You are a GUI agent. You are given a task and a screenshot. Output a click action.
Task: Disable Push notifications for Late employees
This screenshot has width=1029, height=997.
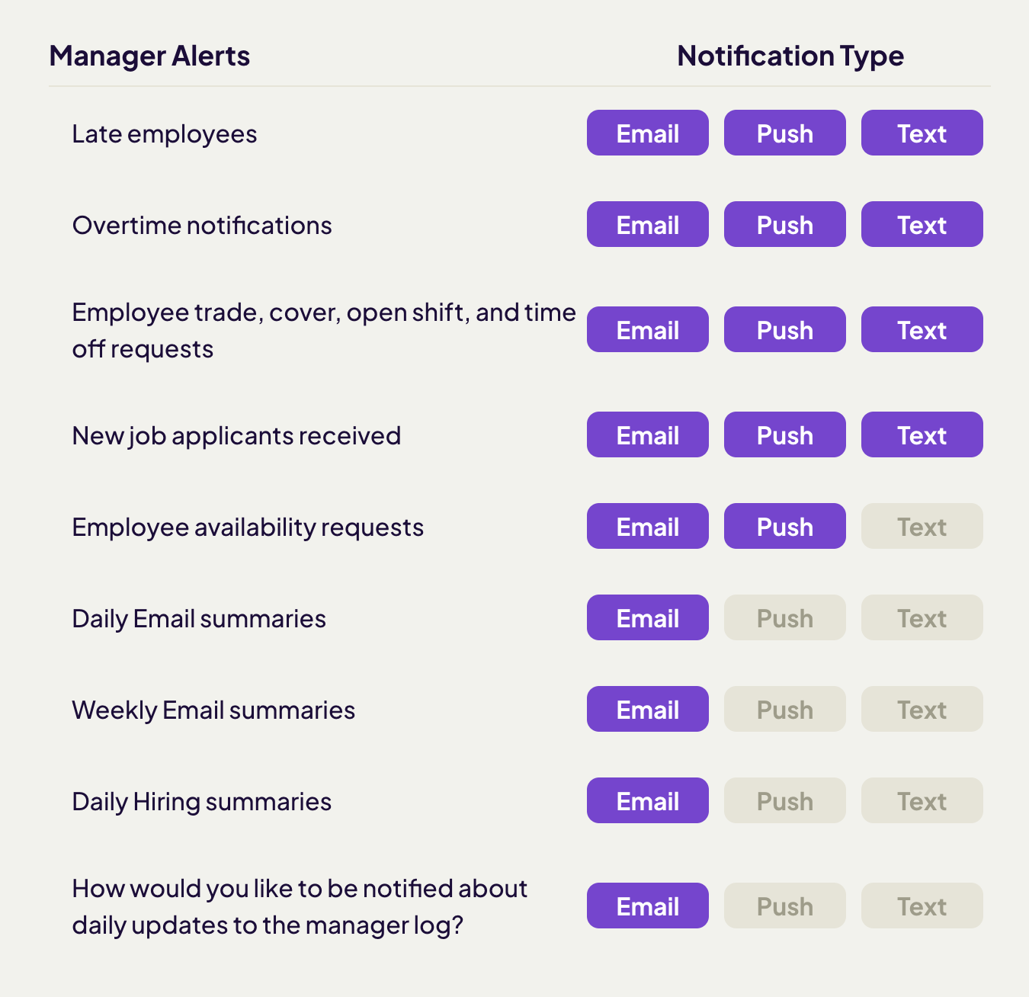click(784, 133)
